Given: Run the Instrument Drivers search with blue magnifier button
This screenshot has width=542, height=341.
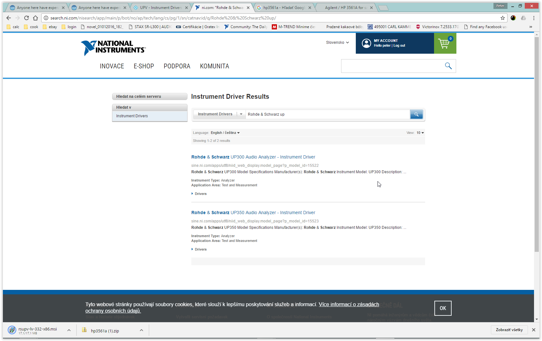Looking at the screenshot, I should click(416, 114).
